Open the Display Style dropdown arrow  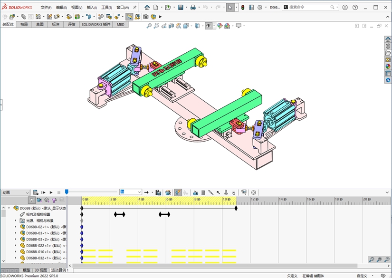(202, 26)
